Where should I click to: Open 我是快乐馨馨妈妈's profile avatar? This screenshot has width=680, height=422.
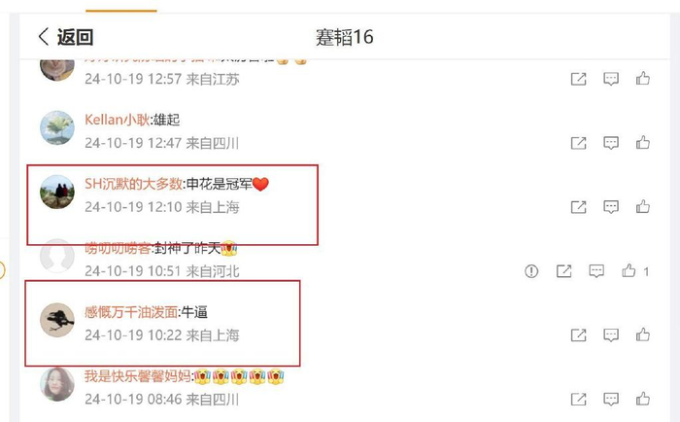[57, 384]
